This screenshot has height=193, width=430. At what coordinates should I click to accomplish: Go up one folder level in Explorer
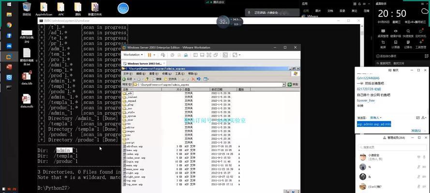(x=147, y=79)
